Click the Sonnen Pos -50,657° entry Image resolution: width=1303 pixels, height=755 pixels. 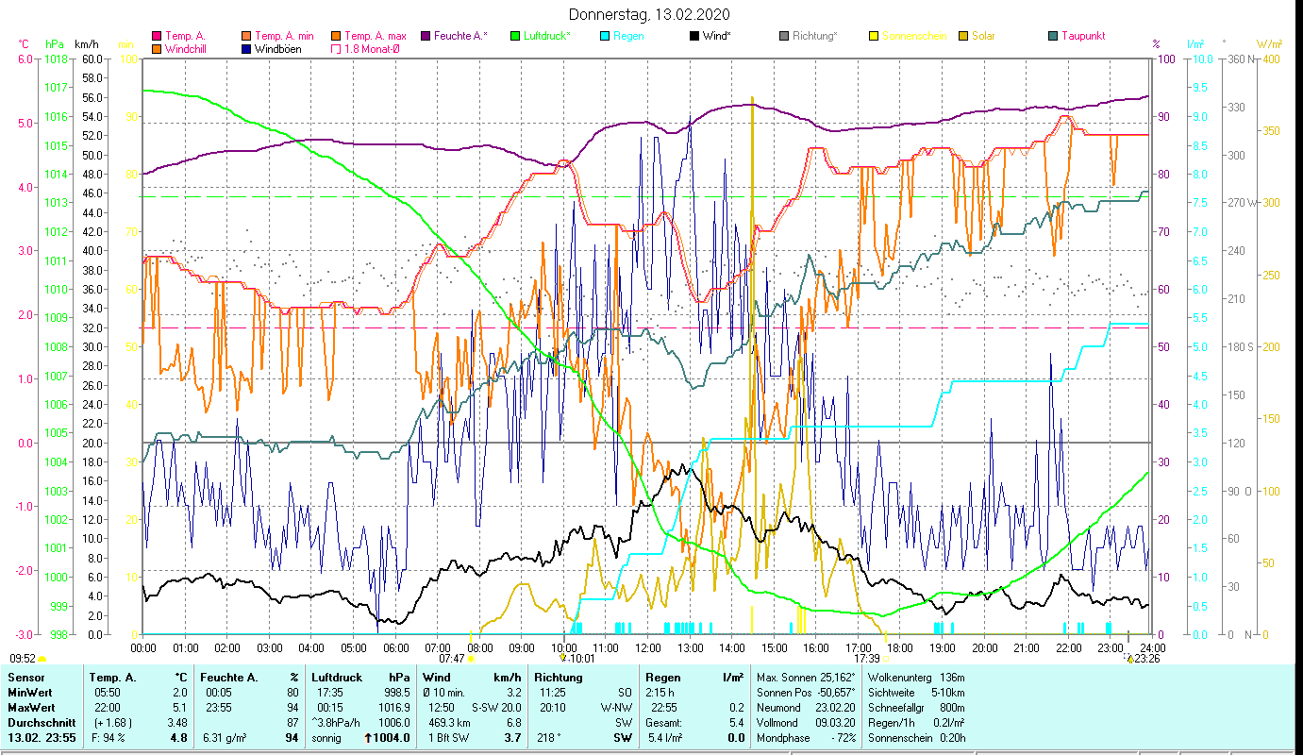tap(806, 693)
